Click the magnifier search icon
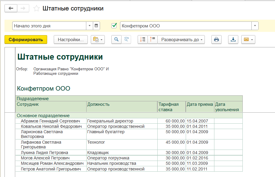Screen dimensions: 275x177 tap(116, 40)
